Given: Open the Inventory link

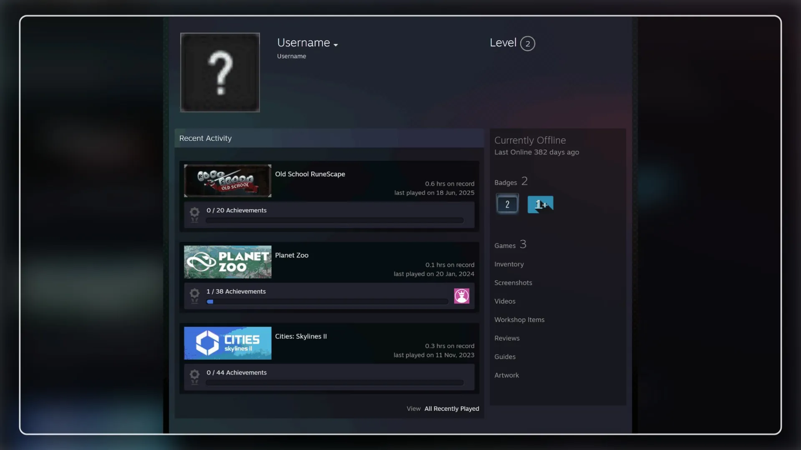Looking at the screenshot, I should coord(509,264).
